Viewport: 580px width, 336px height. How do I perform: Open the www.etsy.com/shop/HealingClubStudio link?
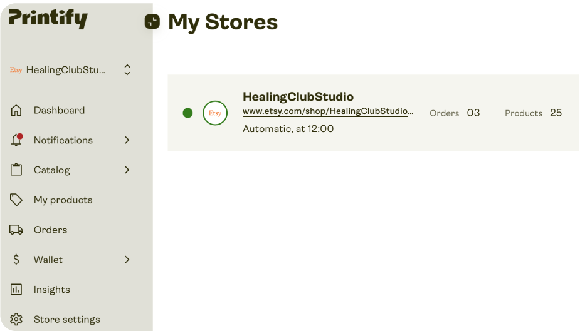[328, 111]
